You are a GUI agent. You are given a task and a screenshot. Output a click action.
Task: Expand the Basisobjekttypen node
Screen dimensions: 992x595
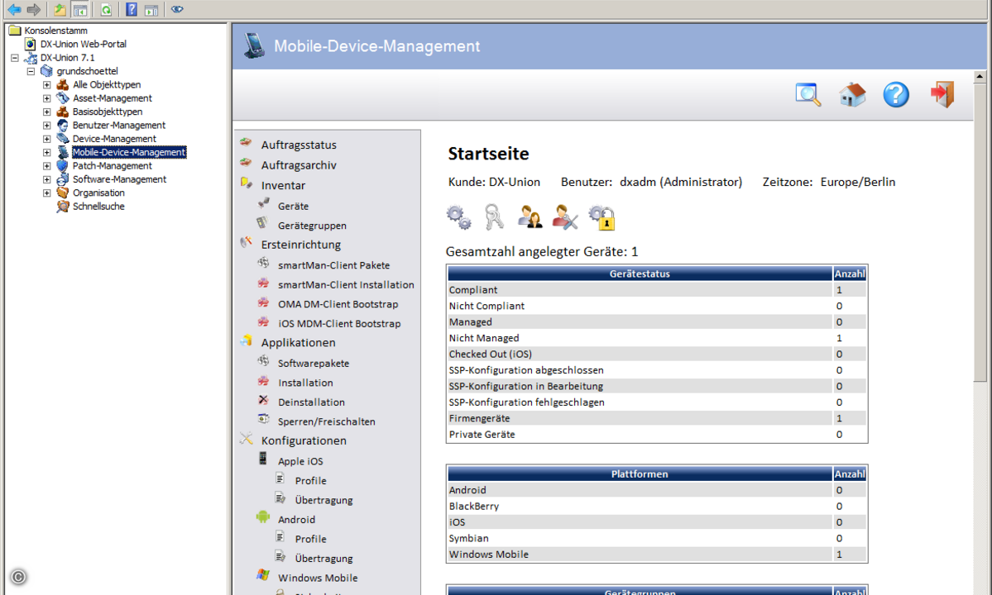pos(47,112)
